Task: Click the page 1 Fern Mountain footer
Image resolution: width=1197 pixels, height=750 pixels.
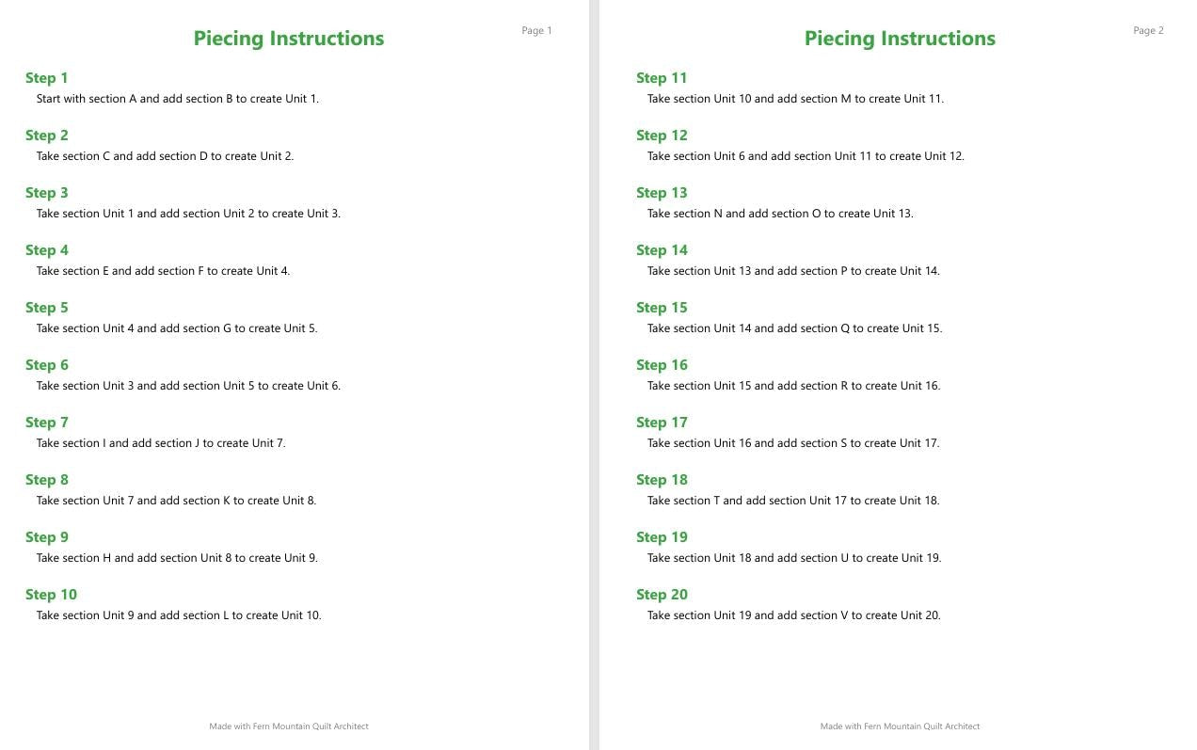Action: (289, 726)
